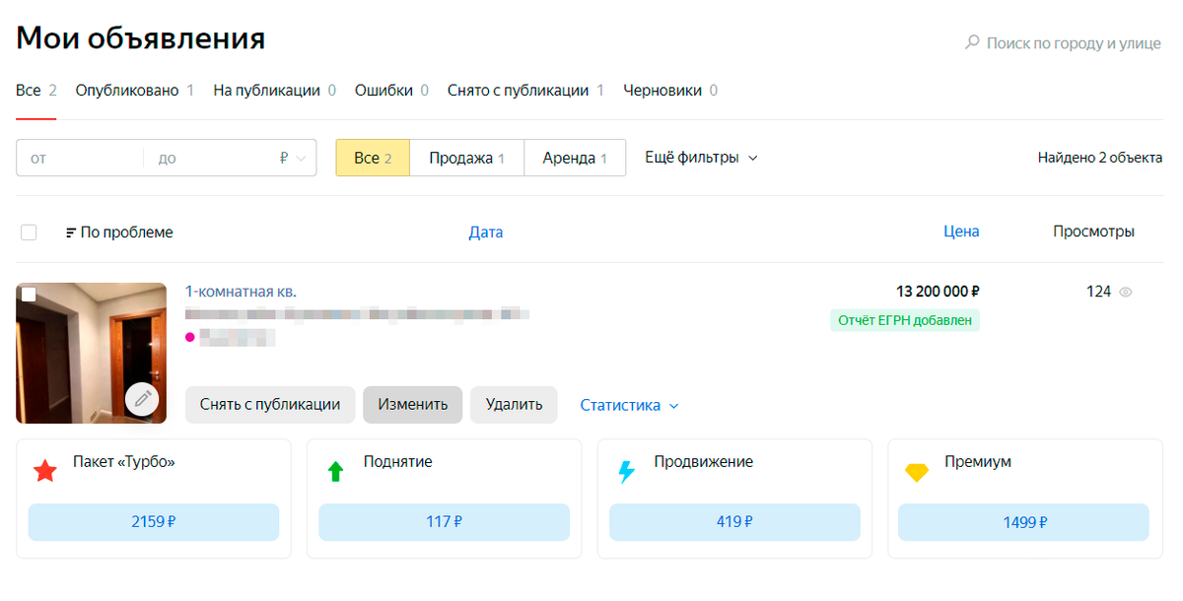Open the По проблеме sorting selector
Screen dimensions: 1183x601
(x=118, y=233)
